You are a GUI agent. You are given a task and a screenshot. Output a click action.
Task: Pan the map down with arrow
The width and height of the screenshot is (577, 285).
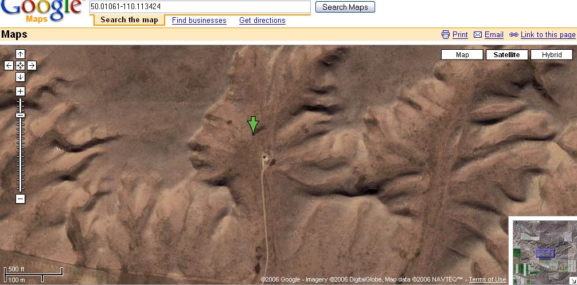click(20, 77)
